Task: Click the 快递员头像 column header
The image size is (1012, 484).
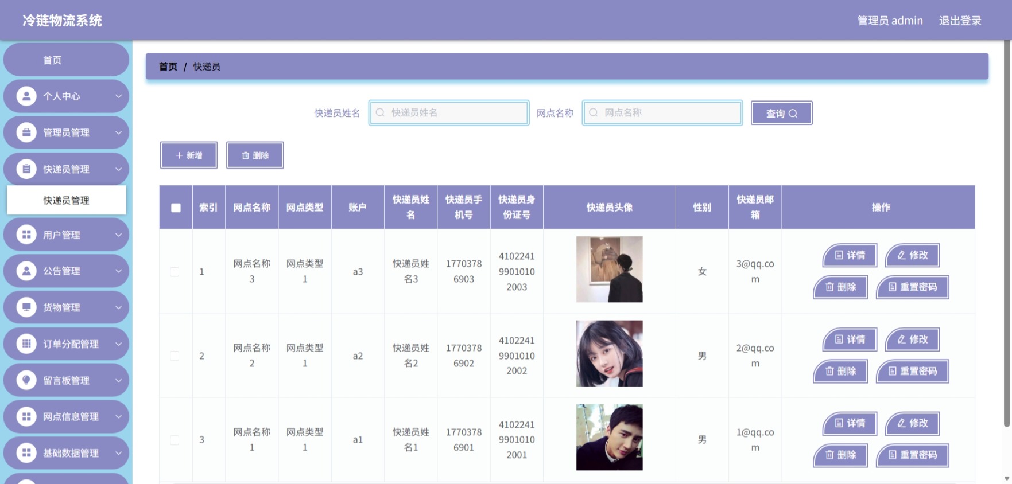Action: click(x=609, y=208)
